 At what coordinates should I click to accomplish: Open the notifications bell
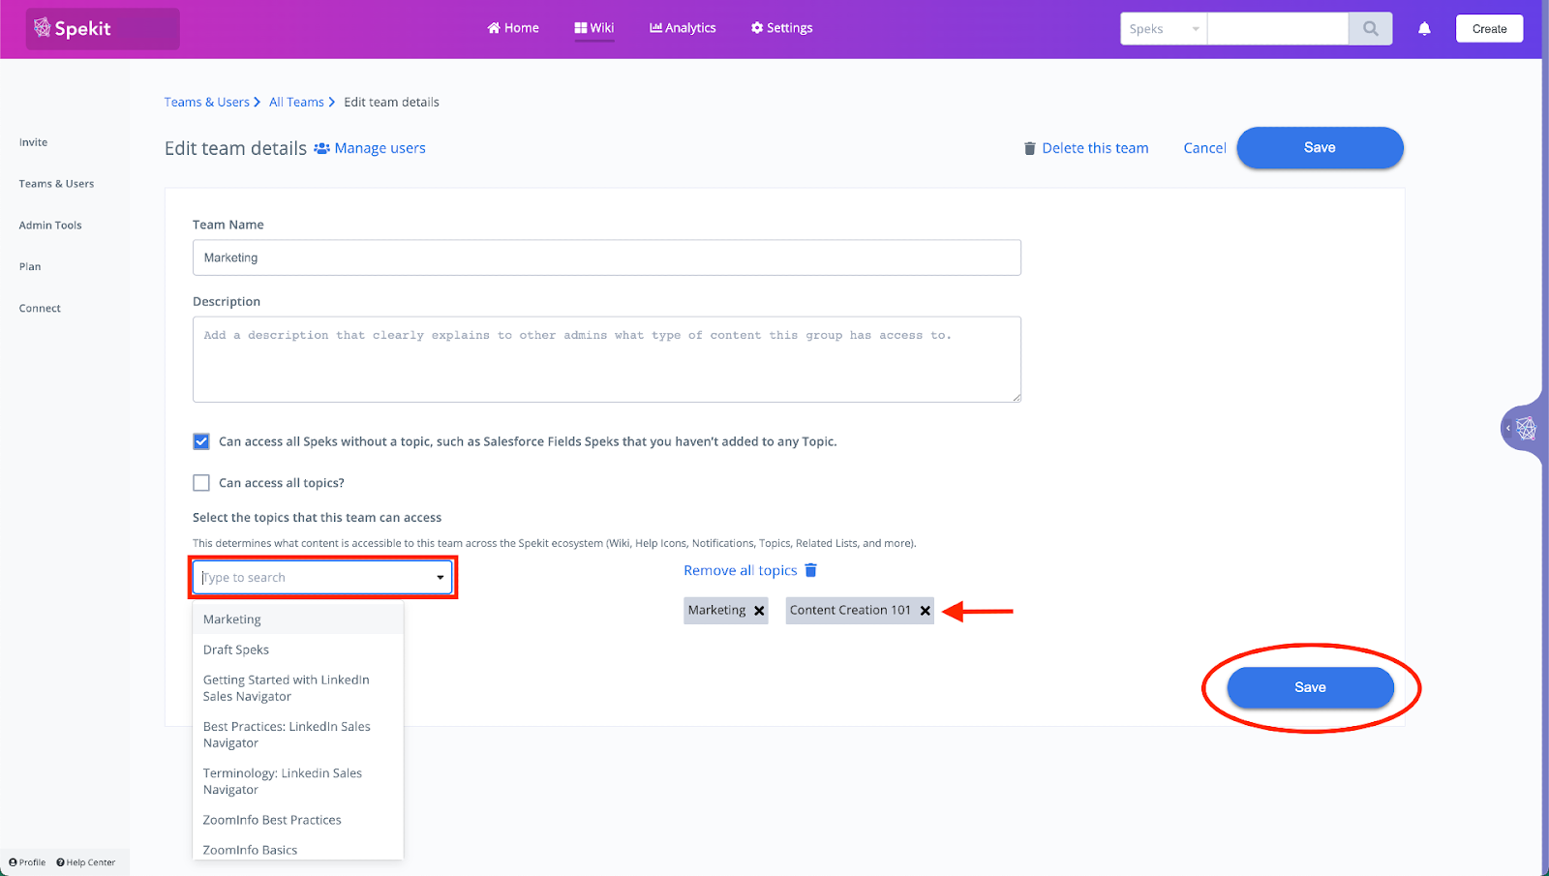pyautogui.click(x=1424, y=29)
